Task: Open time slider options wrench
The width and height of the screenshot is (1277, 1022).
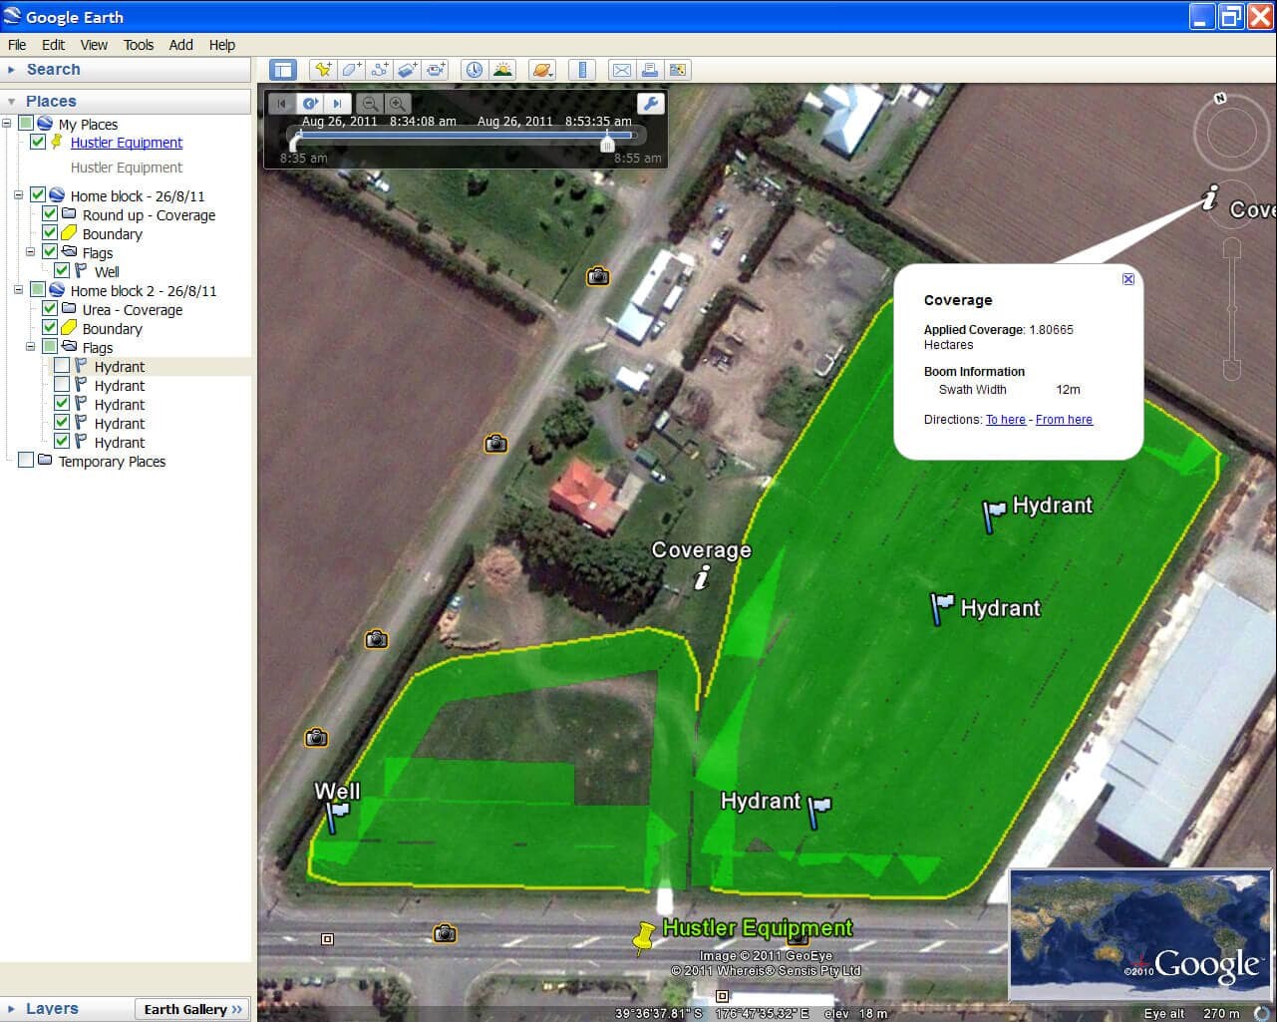Action: pyautogui.click(x=650, y=104)
